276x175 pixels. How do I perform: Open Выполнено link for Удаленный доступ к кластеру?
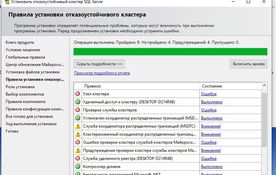pos(211,102)
